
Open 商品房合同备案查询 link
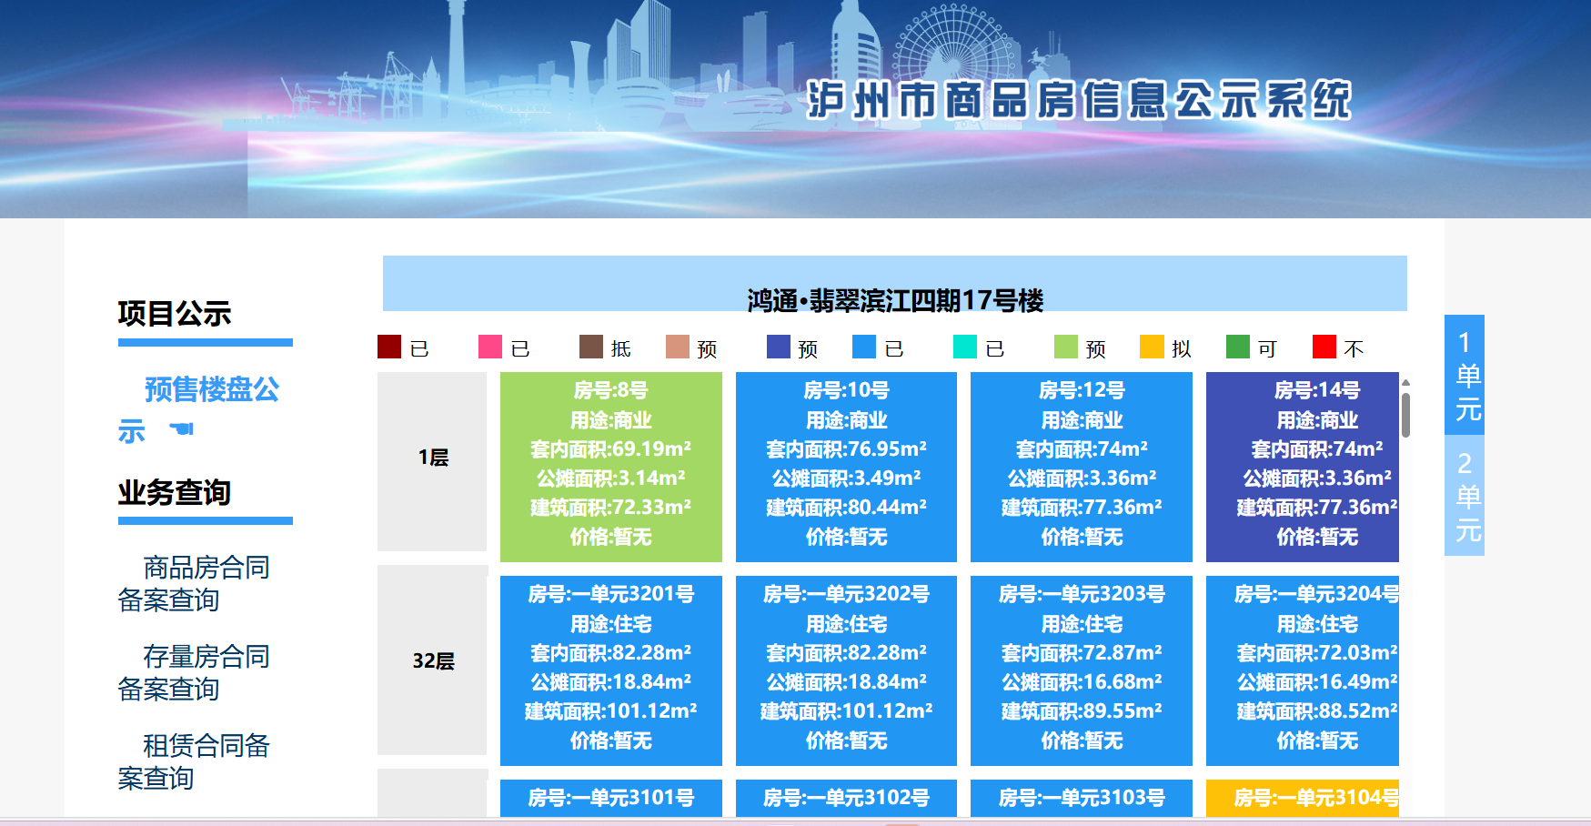click(x=194, y=583)
